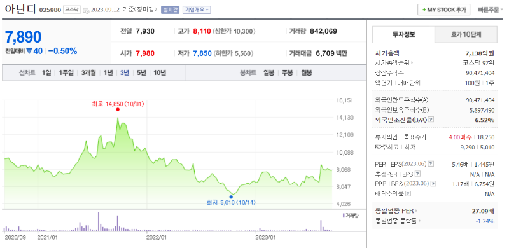Select the 1주일 line chart period
509x248 pixels.
pos(66,72)
